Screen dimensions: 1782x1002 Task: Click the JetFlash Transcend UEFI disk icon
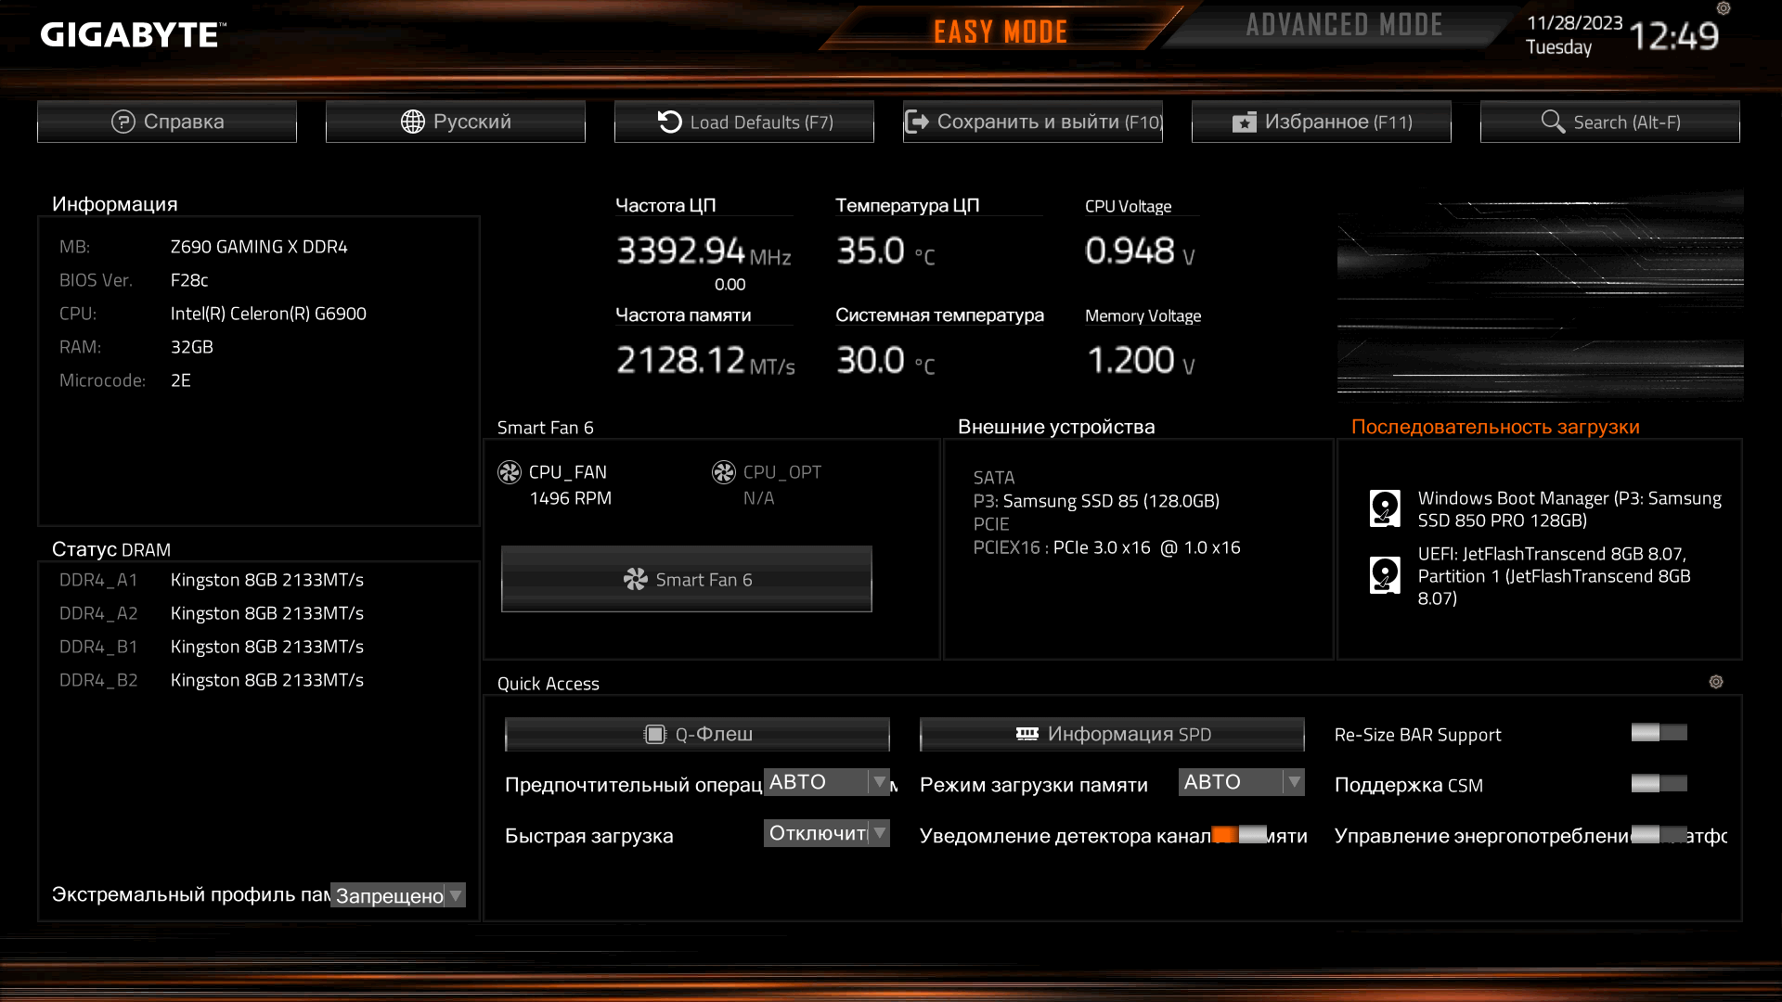point(1385,575)
